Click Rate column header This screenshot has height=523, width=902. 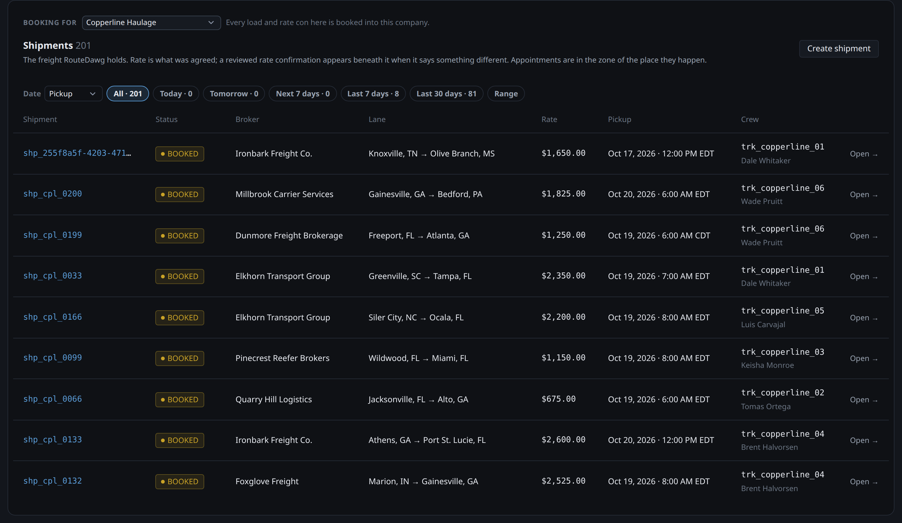click(549, 119)
